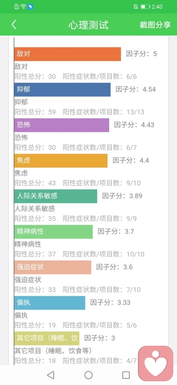This screenshot has width=177, height=385.
Task: Tap the 心理测试 page title
Action: pyautogui.click(x=88, y=25)
